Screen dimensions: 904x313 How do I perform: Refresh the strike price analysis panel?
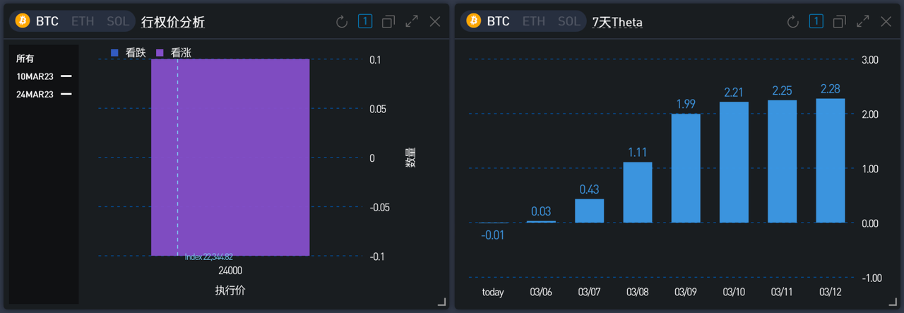click(x=342, y=22)
